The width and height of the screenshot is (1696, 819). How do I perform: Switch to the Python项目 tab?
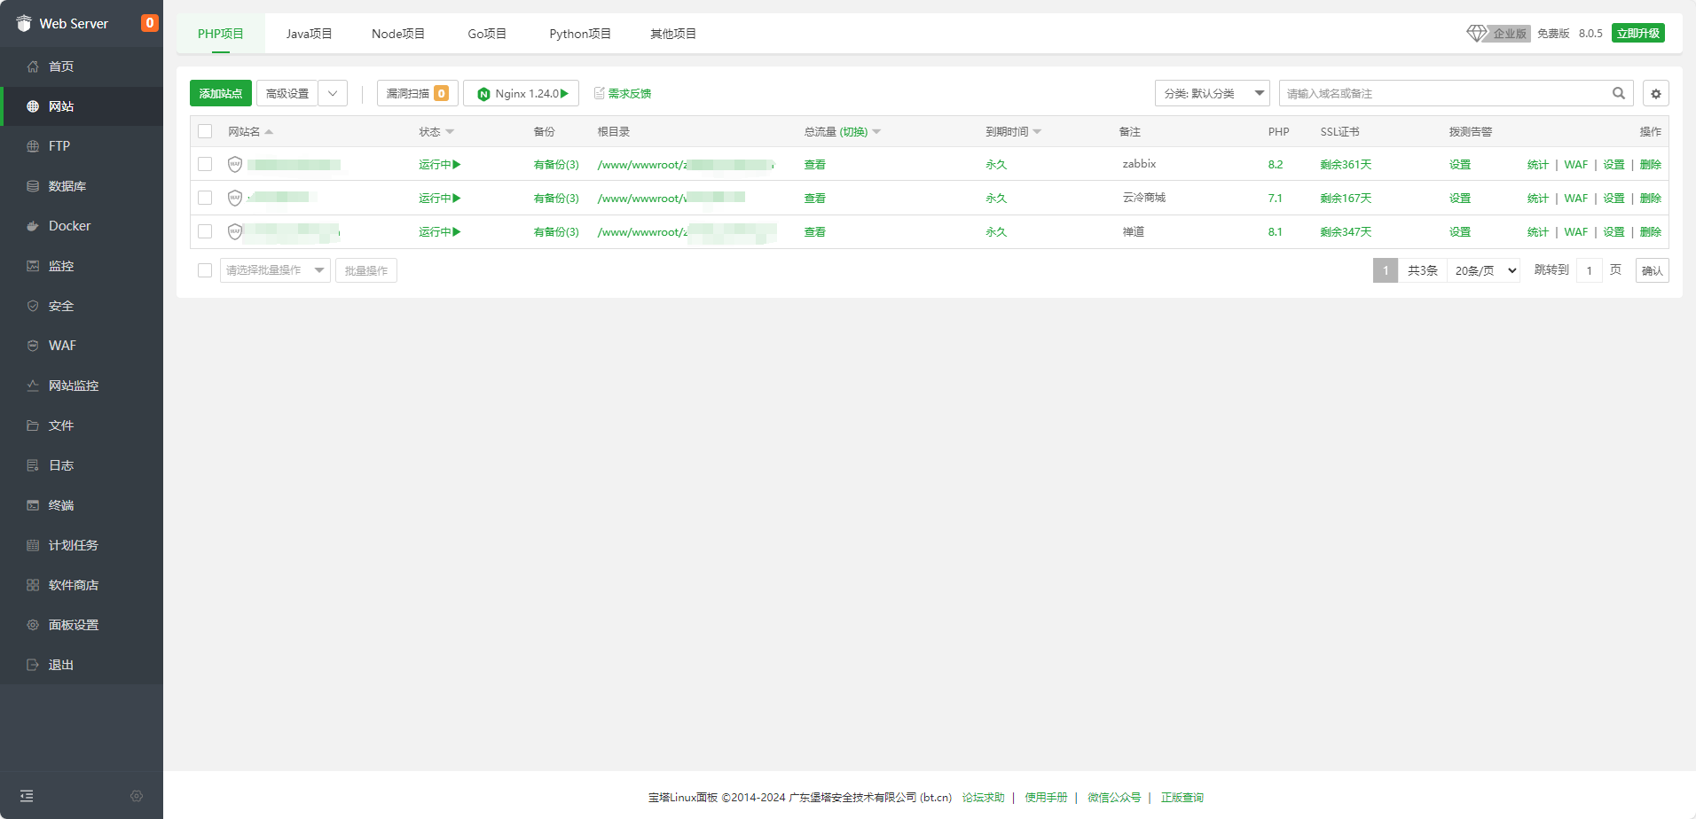tap(580, 34)
